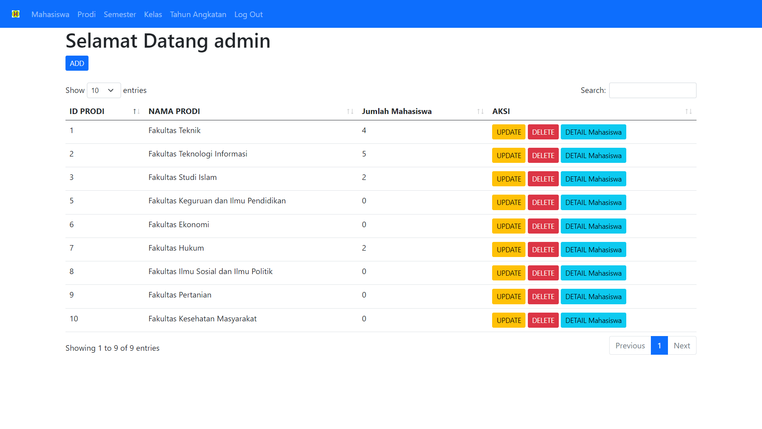Go to the Tahun Angkatan page
Screen dimensions: 762x429
pos(198,14)
